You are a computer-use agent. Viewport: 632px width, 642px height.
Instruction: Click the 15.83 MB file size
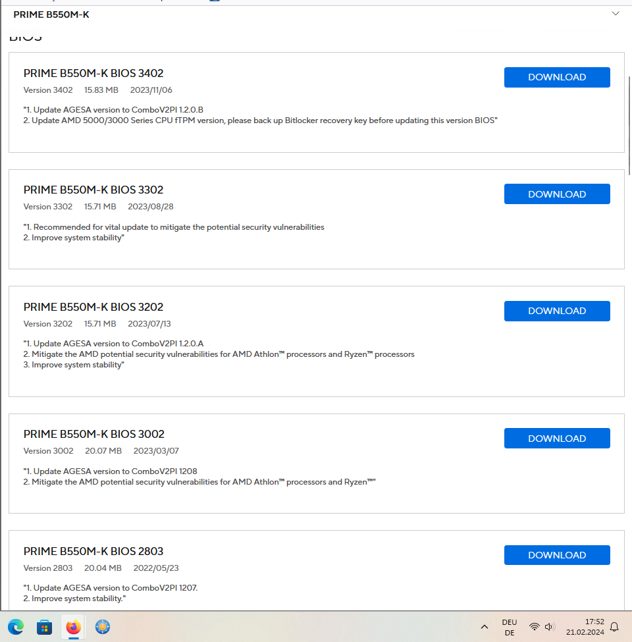[x=101, y=90]
